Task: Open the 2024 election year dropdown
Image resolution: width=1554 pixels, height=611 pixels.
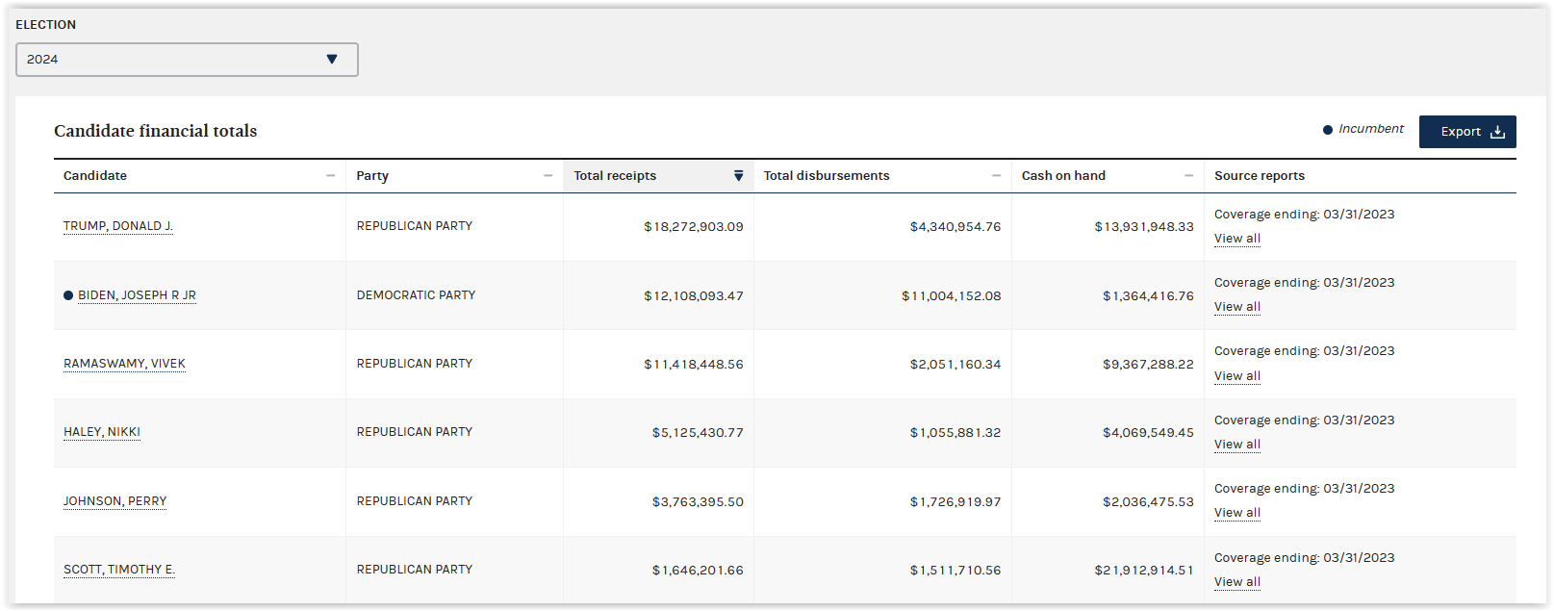Action: [x=187, y=60]
